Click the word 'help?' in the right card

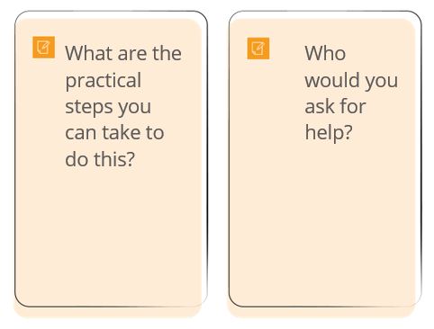coord(329,133)
